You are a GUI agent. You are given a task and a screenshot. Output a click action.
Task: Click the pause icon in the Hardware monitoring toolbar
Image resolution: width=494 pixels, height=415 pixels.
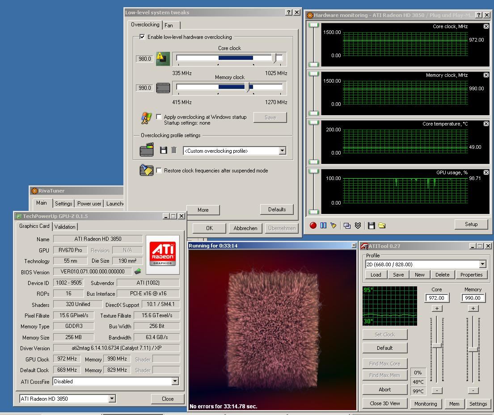coord(323,225)
